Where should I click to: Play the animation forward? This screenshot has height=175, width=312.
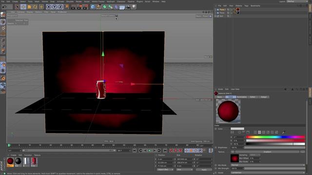coord(150,151)
